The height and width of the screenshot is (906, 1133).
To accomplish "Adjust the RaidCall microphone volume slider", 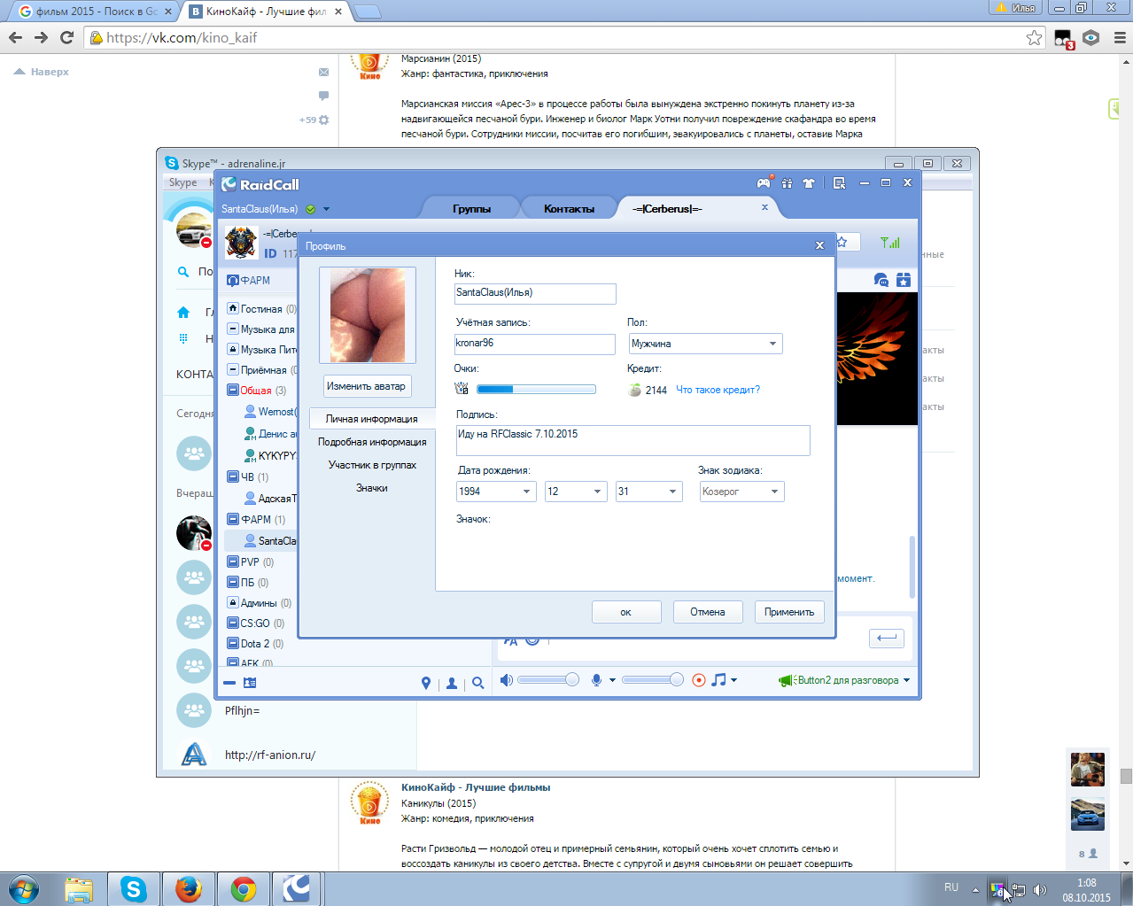I will tap(652, 680).
